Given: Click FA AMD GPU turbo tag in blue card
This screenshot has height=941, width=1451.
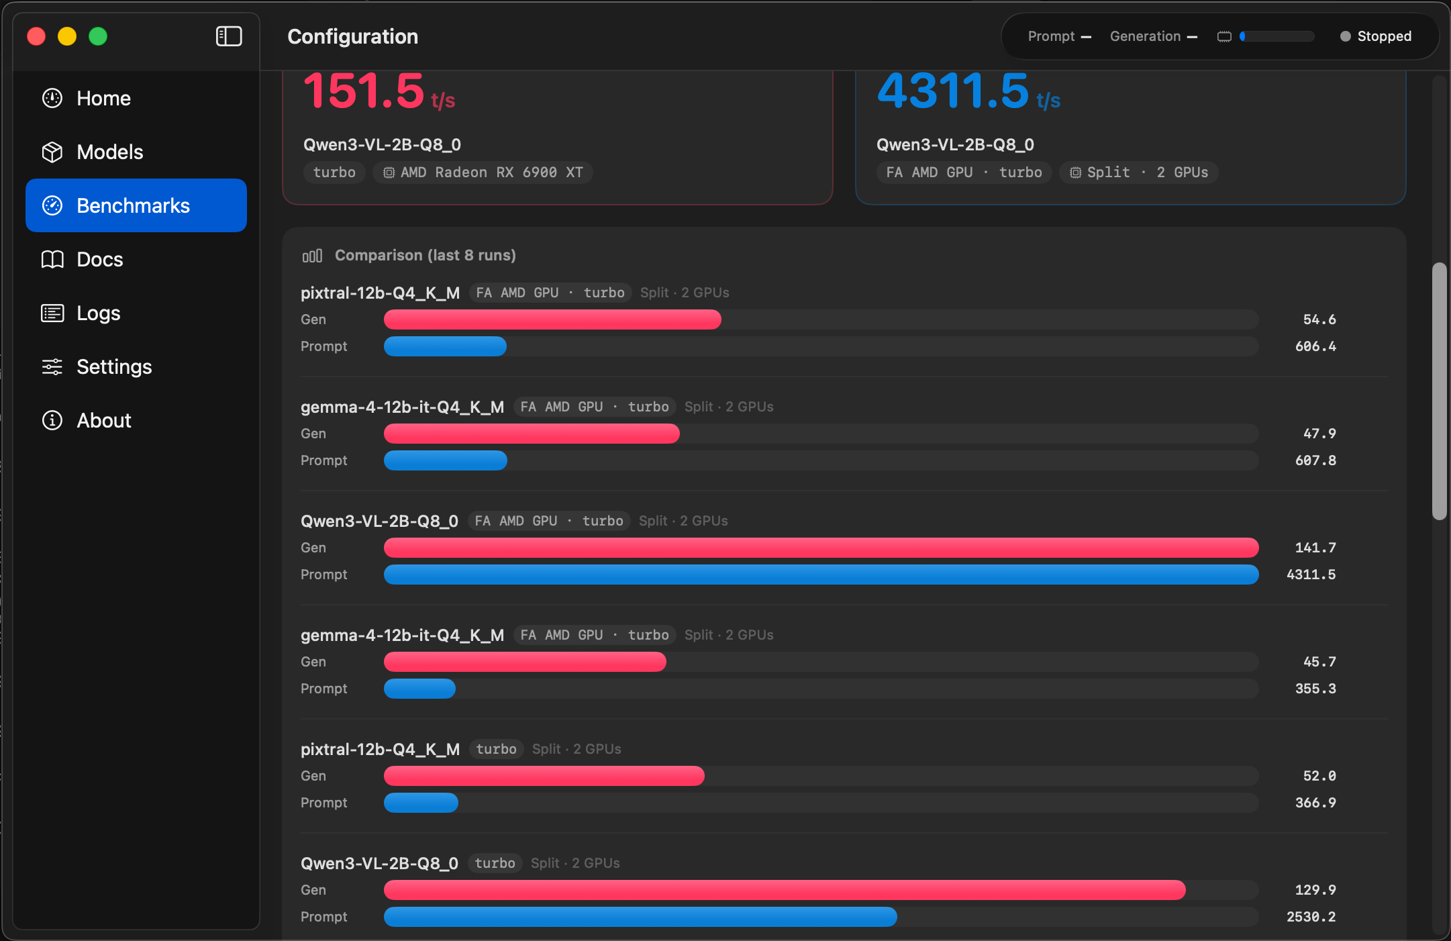Looking at the screenshot, I should (x=964, y=172).
